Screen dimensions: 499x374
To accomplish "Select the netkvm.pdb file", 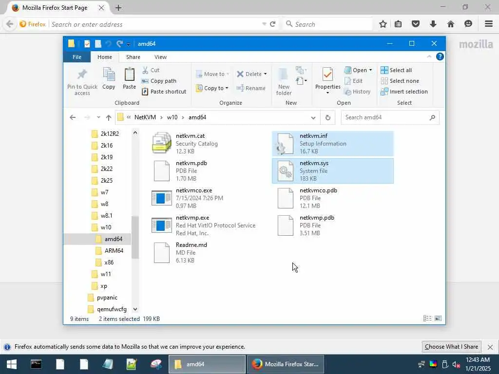I will [210, 171].
